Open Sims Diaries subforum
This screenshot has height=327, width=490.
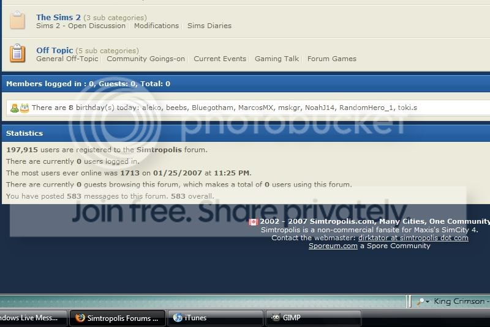click(209, 26)
